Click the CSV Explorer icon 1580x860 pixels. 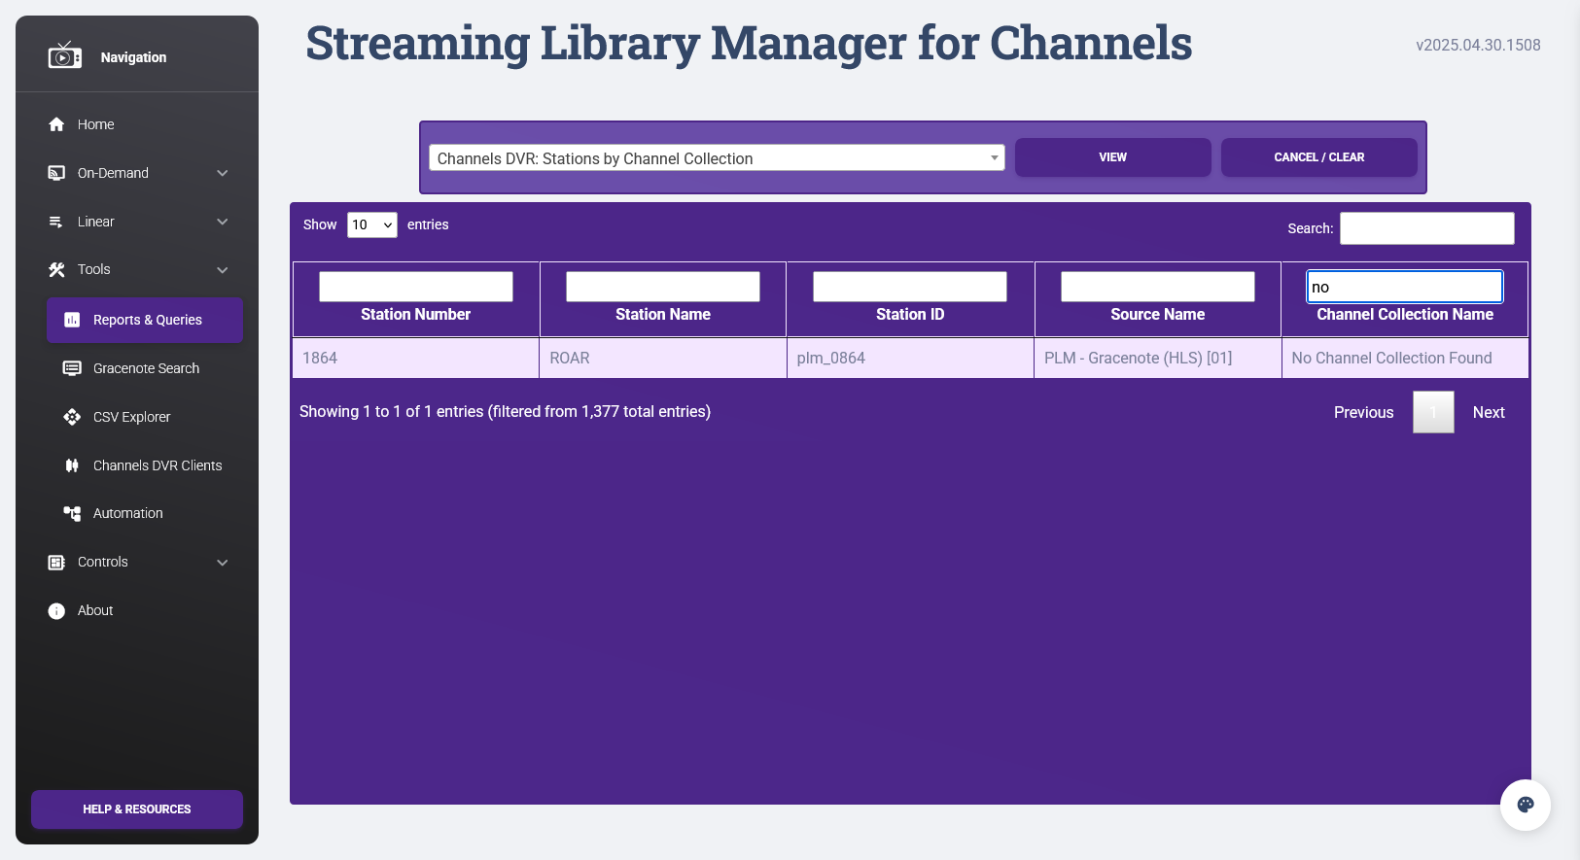pyautogui.click(x=72, y=417)
